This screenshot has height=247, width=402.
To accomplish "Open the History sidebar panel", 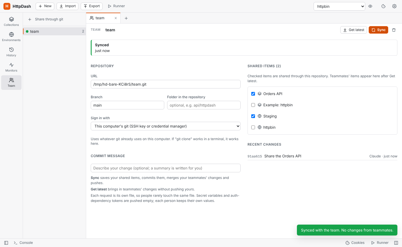I will (11, 52).
